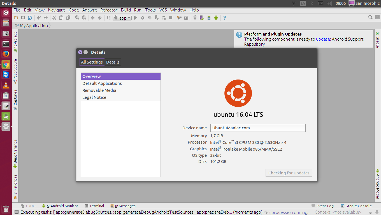Open the Structure tool window tab

click(15, 71)
